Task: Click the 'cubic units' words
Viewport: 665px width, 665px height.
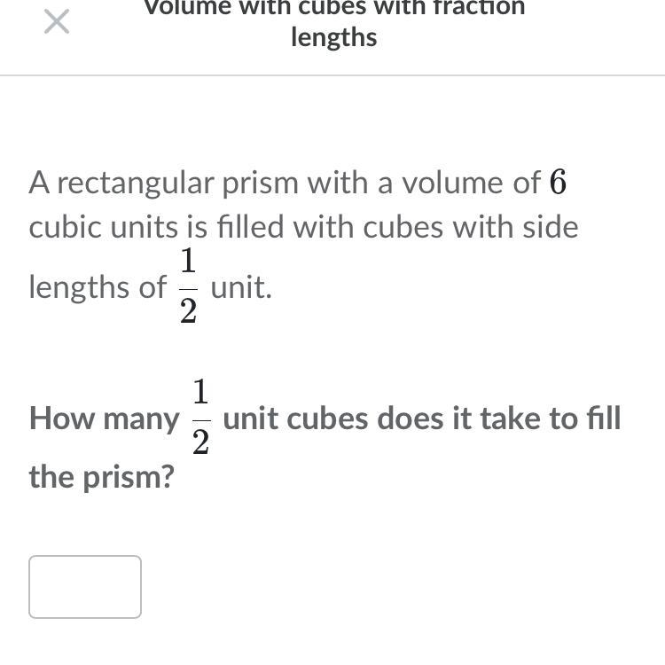Action: point(106,227)
